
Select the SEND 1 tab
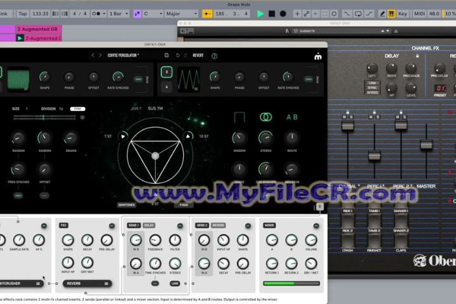(x=134, y=225)
